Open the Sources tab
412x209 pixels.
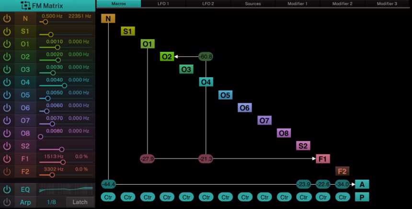253,3
